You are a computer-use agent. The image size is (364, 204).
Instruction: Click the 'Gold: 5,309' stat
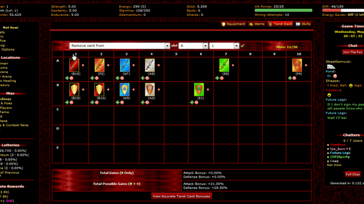(197, 6)
